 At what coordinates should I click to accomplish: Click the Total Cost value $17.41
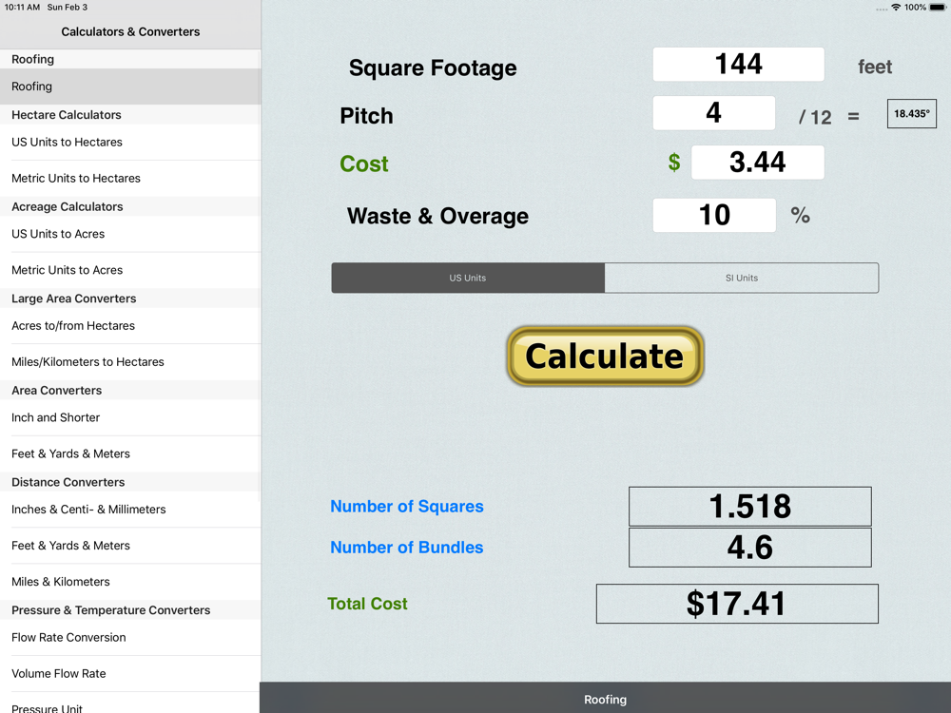737,604
